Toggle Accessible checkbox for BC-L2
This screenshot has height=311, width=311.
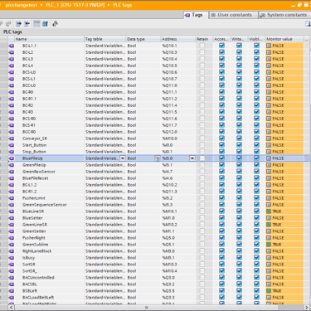coord(221,52)
